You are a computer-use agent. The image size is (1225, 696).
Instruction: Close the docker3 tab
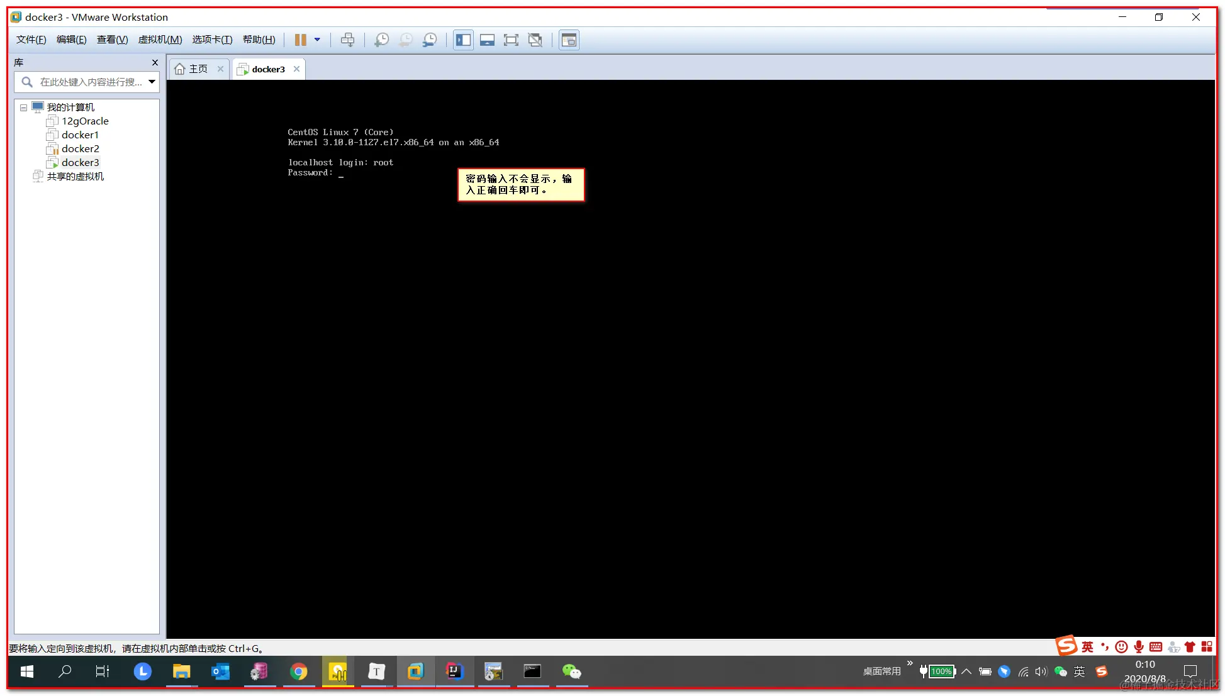(296, 69)
